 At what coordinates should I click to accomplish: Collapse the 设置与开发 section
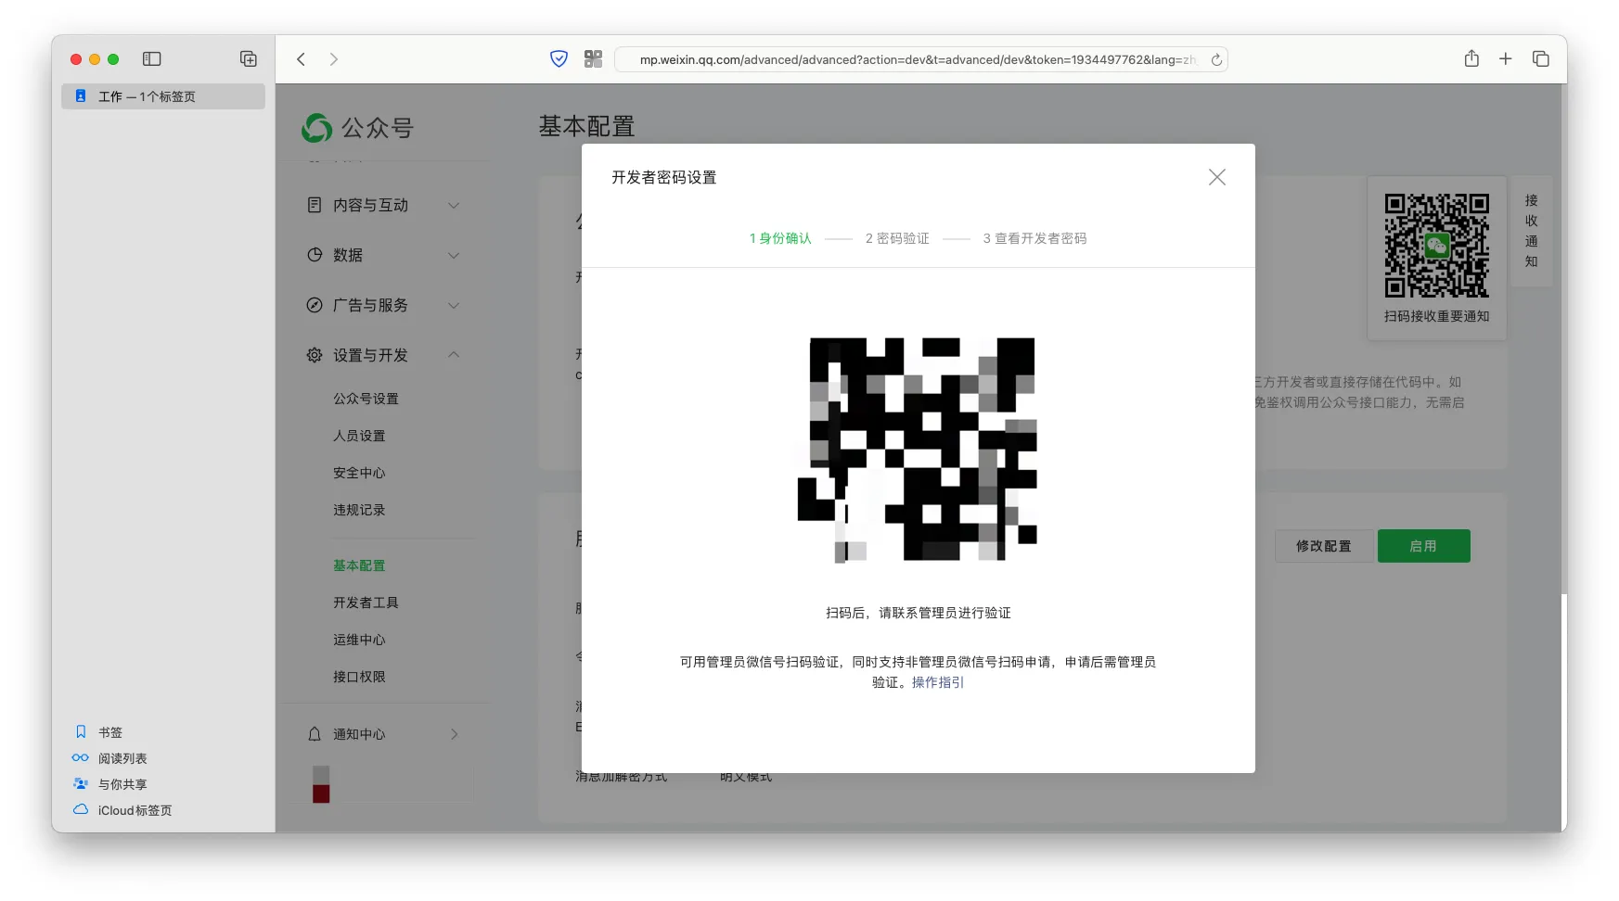coord(382,356)
